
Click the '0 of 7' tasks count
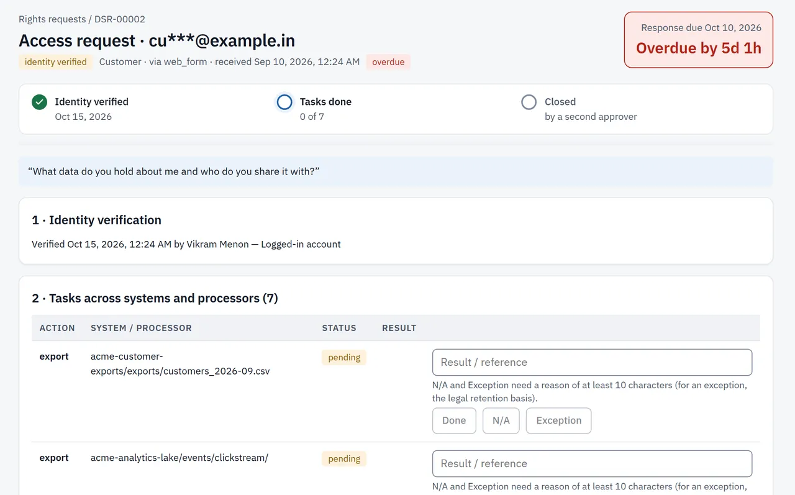pos(312,117)
